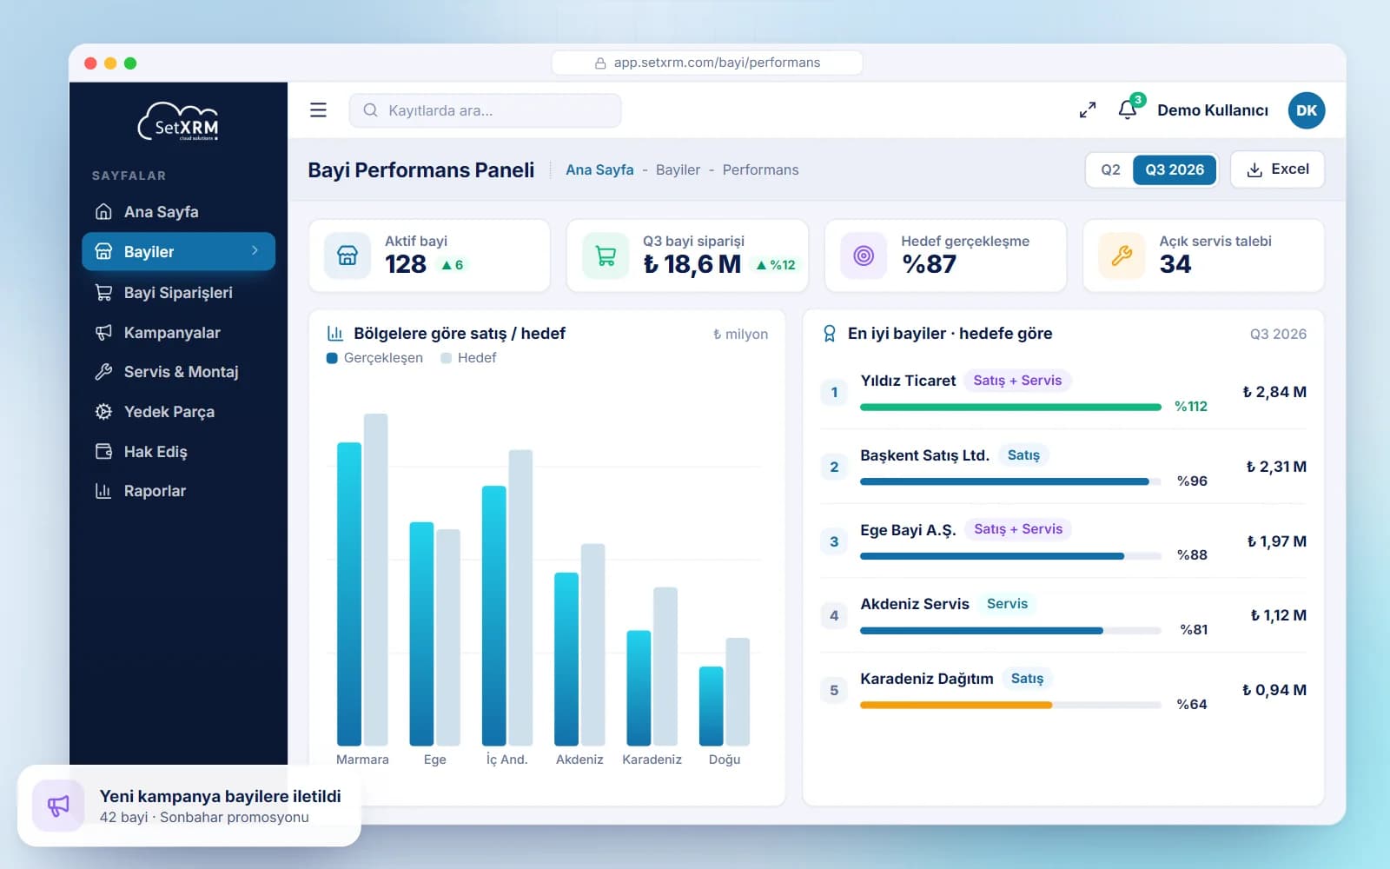The height and width of the screenshot is (869, 1390).
Task: Follow the Ana Sayfa breadcrumb link
Action: [599, 170]
